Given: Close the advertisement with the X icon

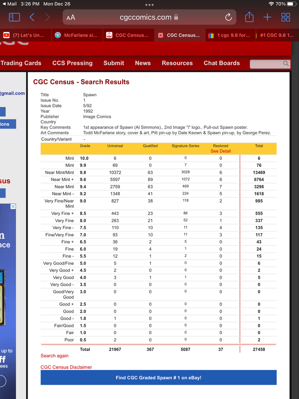Looking at the screenshot, I should click(x=13, y=206).
